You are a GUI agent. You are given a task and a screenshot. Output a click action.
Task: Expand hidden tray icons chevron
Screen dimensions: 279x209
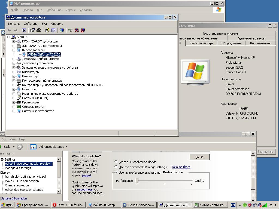[x=240, y=205]
